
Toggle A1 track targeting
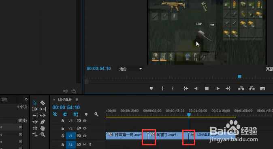click(70, 145)
